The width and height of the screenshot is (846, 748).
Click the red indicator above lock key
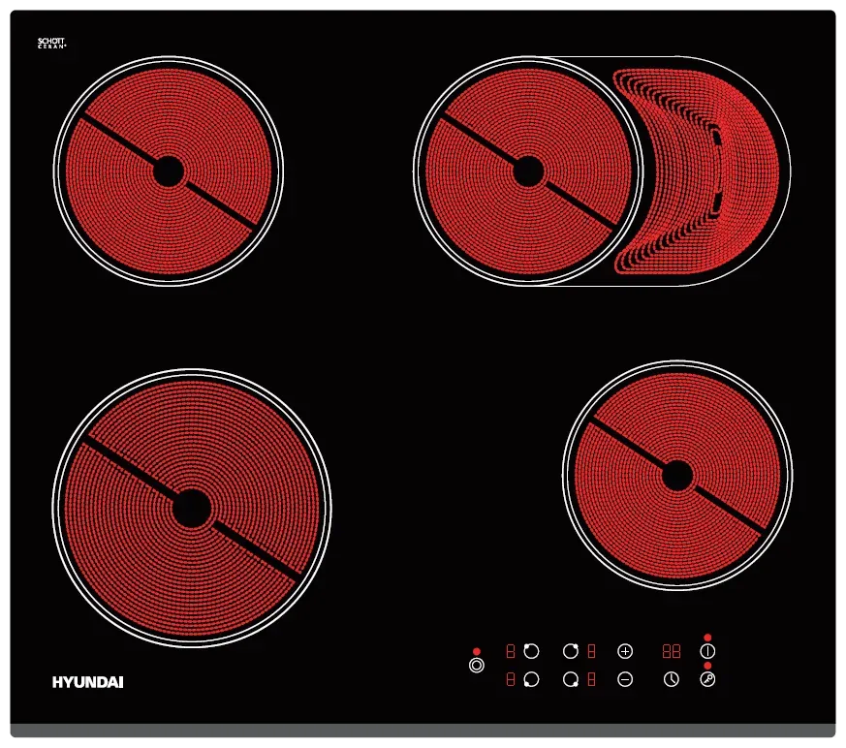tap(707, 666)
